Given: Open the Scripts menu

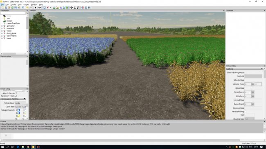Looking at the screenshot, I should (x=26, y=5).
